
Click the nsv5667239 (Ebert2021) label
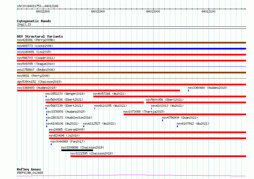click(64, 106)
